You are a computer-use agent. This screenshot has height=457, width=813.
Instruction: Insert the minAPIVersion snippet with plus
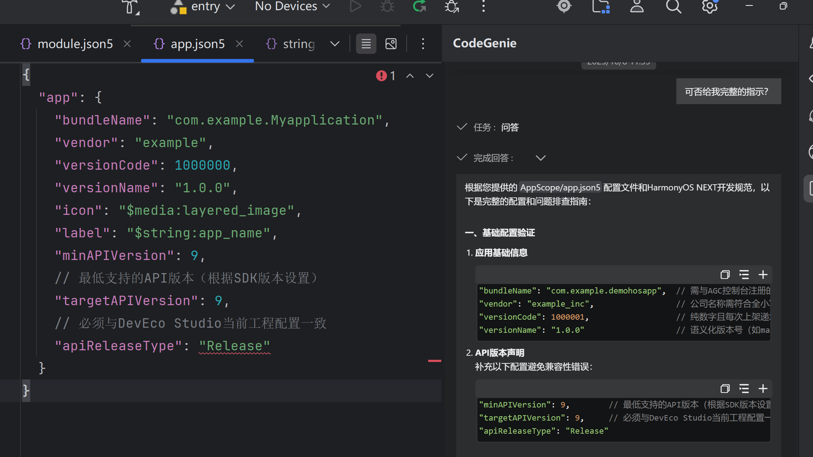point(763,389)
